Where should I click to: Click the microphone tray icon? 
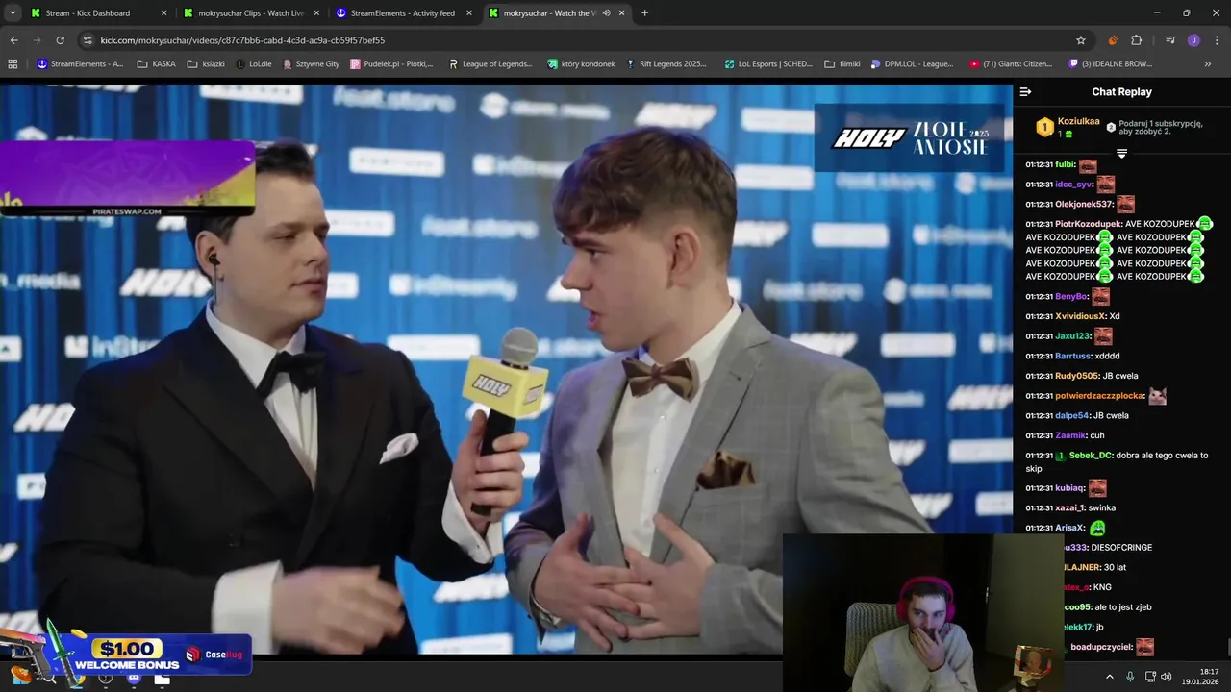(x=1130, y=677)
